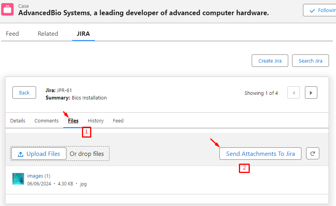Open the Feed sub-tab next to History
This screenshot has width=336, height=206.
click(118, 120)
